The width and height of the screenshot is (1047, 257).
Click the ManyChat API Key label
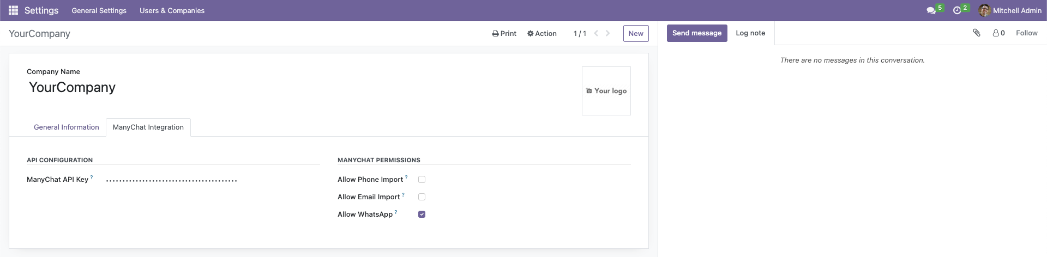[57, 180]
